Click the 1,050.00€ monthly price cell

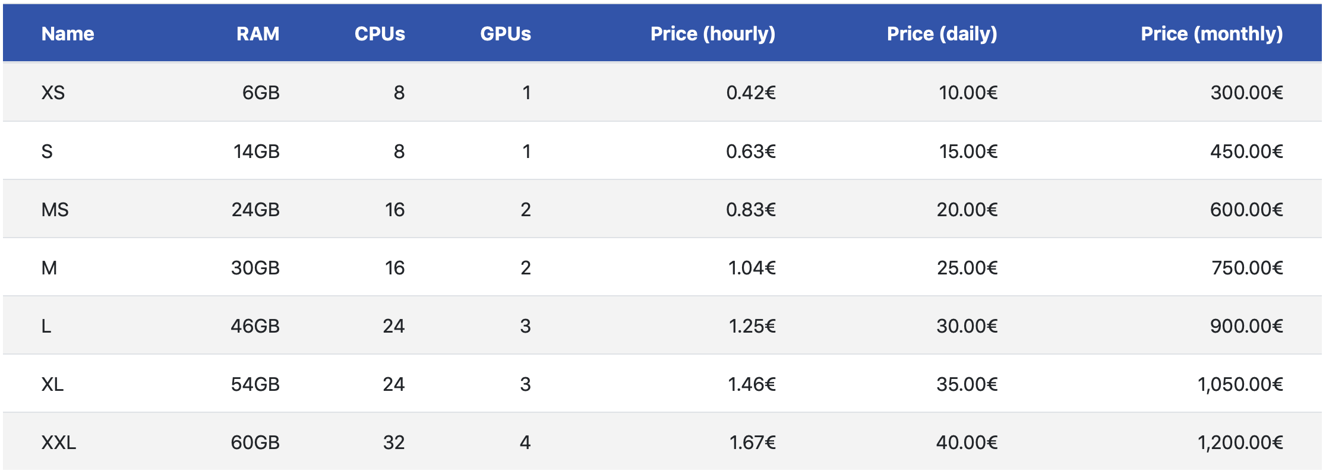point(1240,384)
